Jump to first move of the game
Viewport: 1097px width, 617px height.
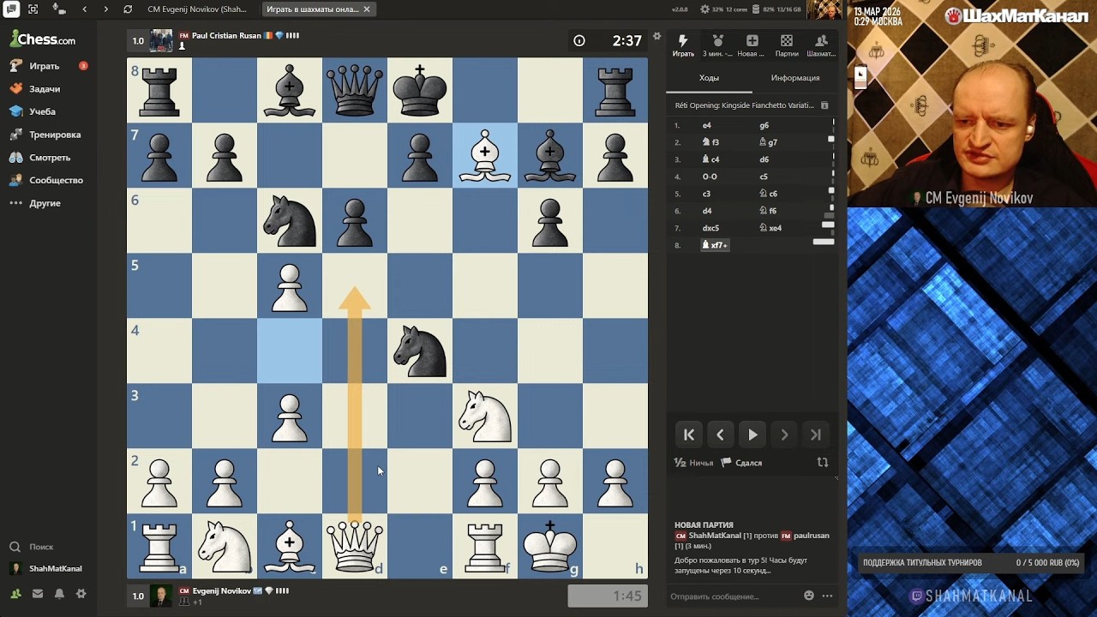point(688,434)
